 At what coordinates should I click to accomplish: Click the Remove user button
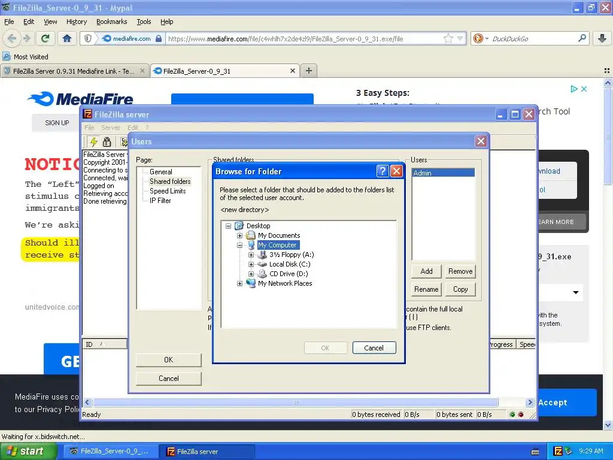coord(460,271)
